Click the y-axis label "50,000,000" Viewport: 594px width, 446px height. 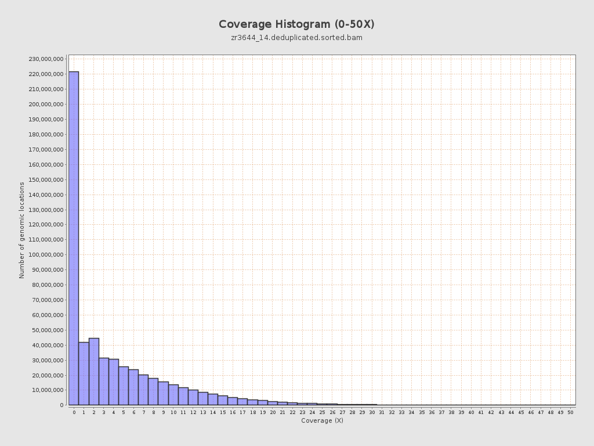[48, 330]
